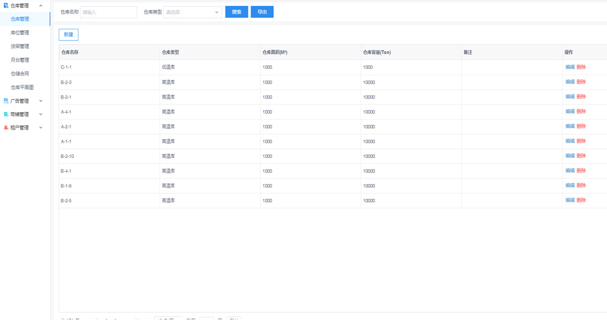This screenshot has width=607, height=320.
Task: Open the 库位管理 menu item
Action: pos(20,33)
